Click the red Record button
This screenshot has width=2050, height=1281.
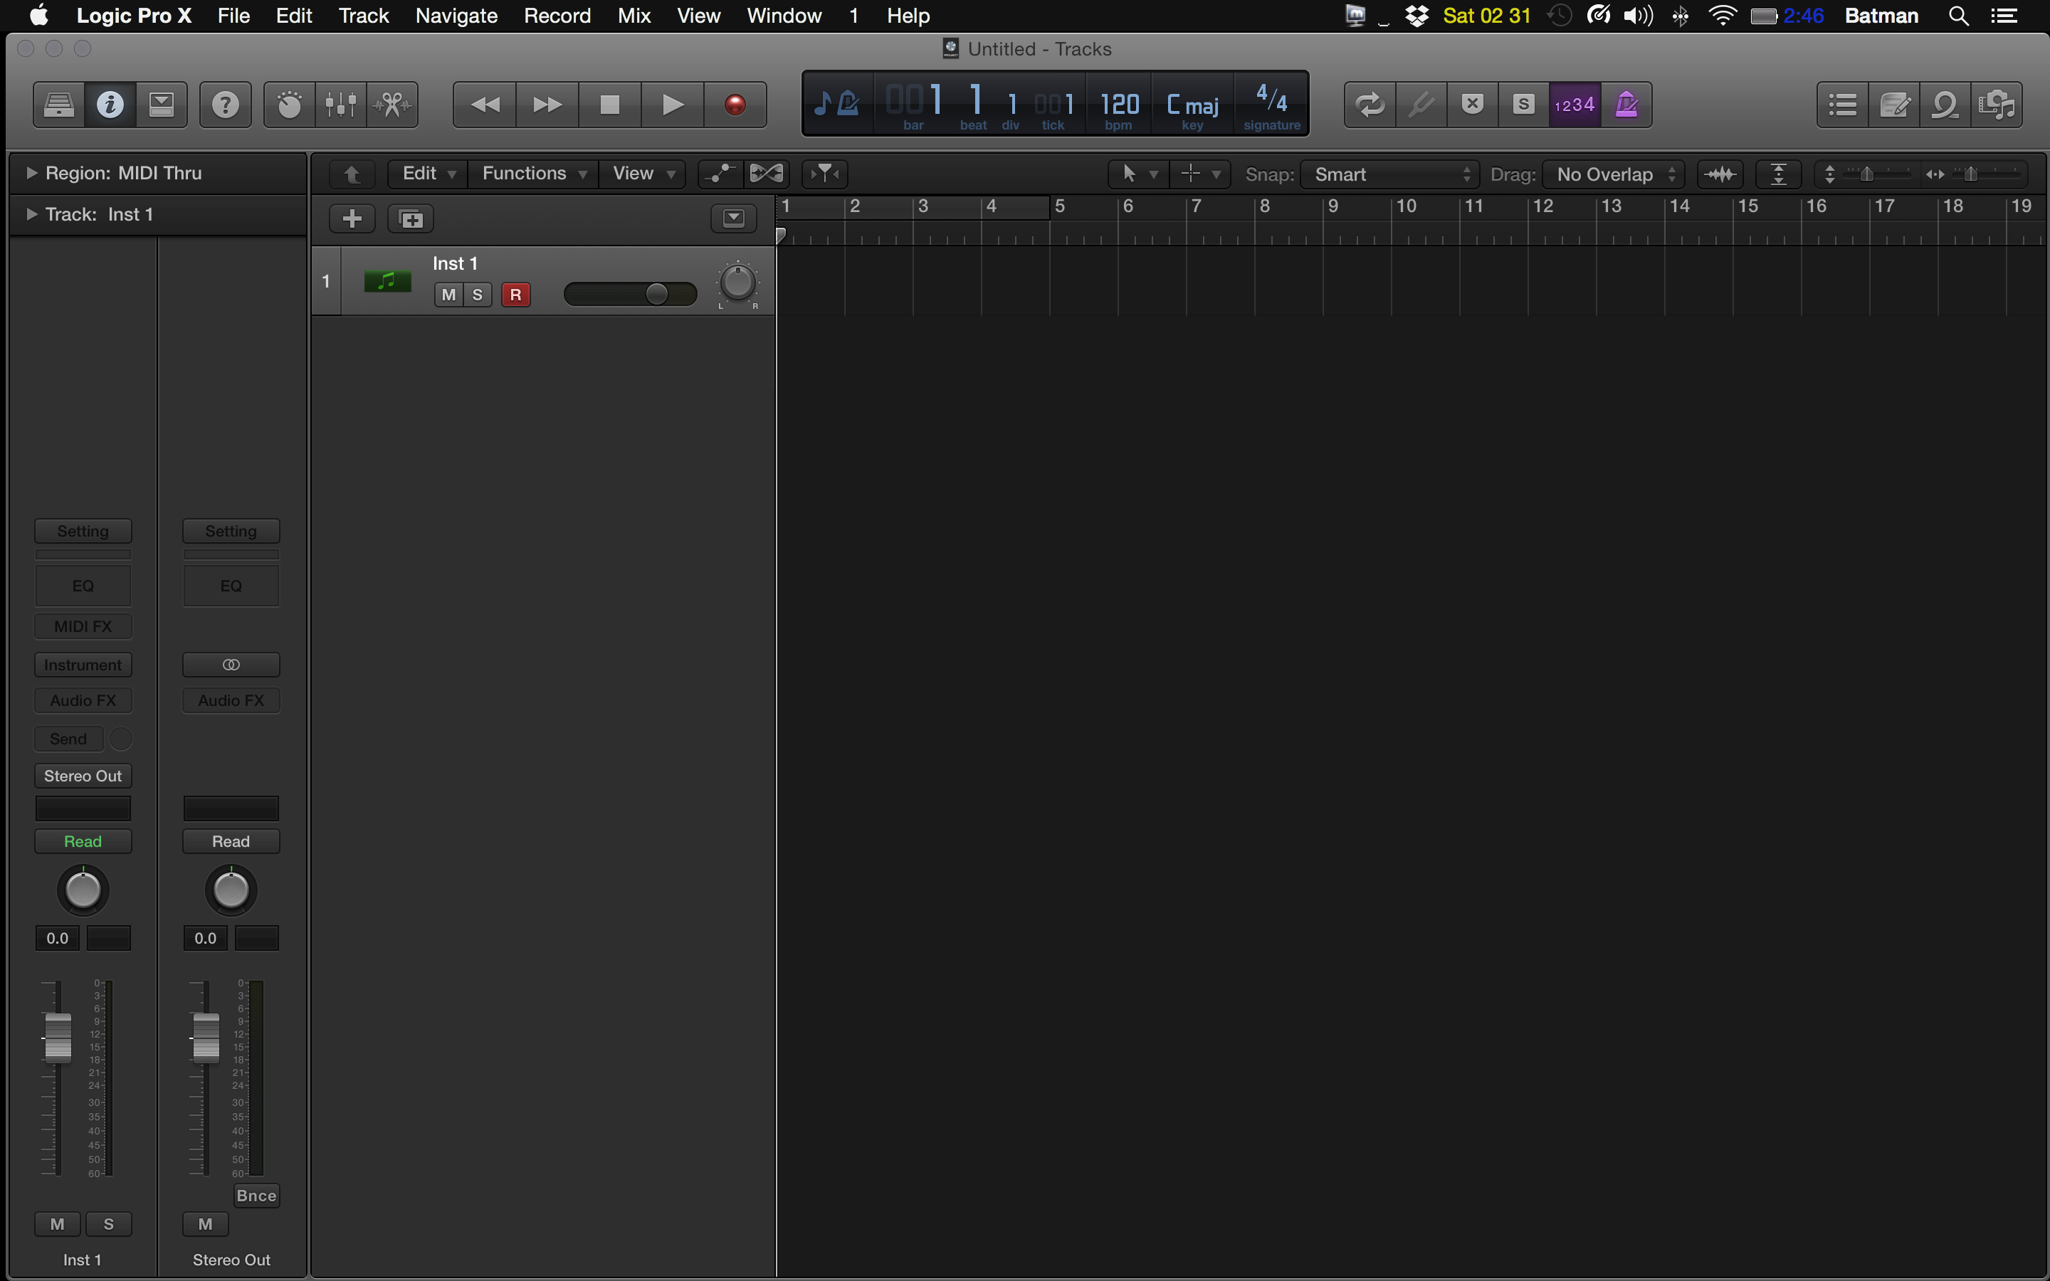[x=735, y=105]
